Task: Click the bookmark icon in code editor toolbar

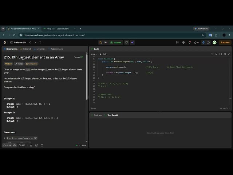Action: 216,54
